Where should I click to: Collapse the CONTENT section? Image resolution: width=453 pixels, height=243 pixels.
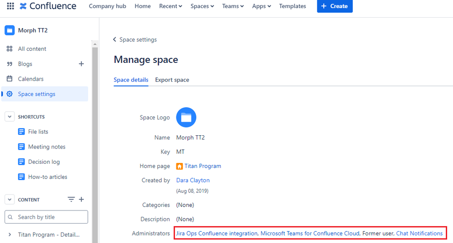[10, 200]
